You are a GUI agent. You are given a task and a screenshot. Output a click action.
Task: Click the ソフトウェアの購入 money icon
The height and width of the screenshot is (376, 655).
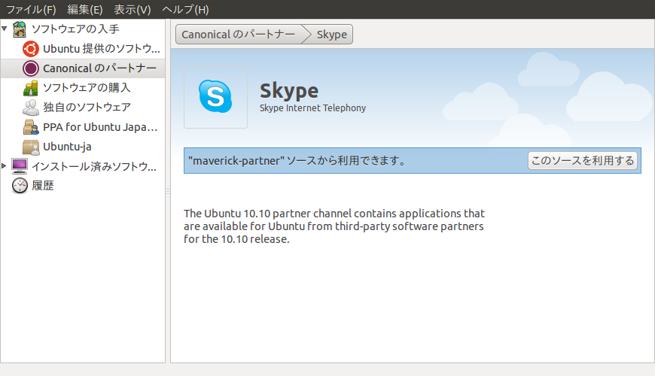click(x=31, y=88)
